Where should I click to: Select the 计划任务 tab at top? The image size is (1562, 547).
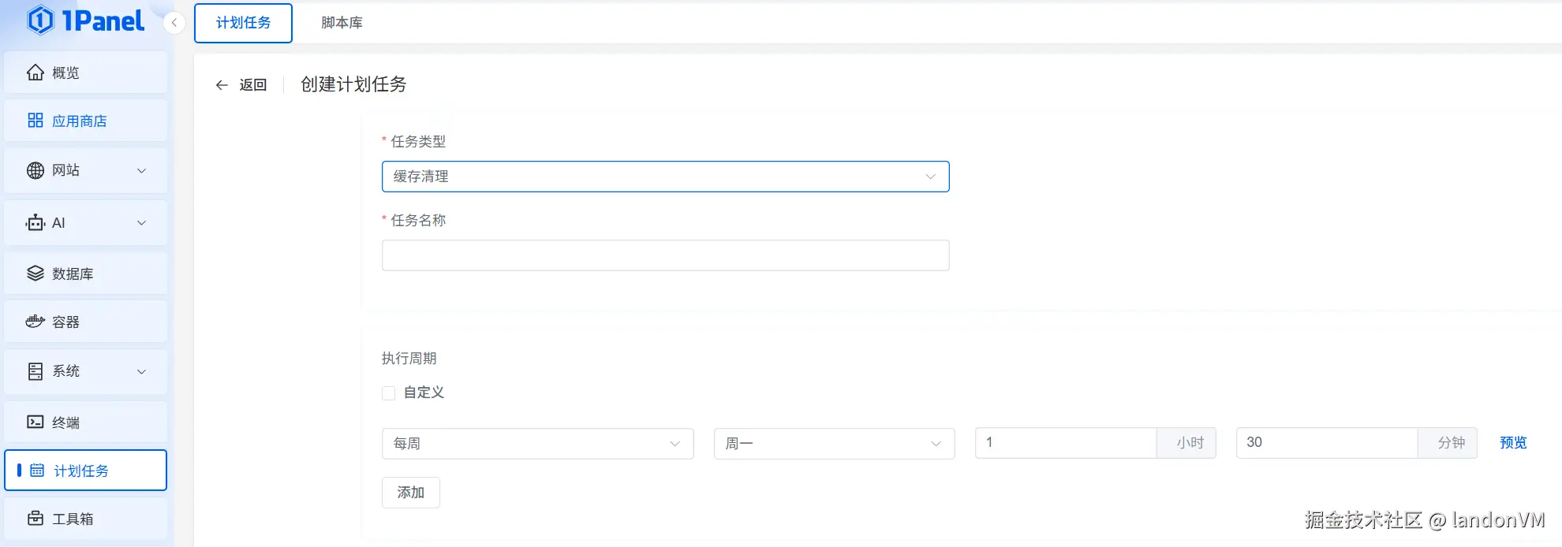click(x=243, y=23)
